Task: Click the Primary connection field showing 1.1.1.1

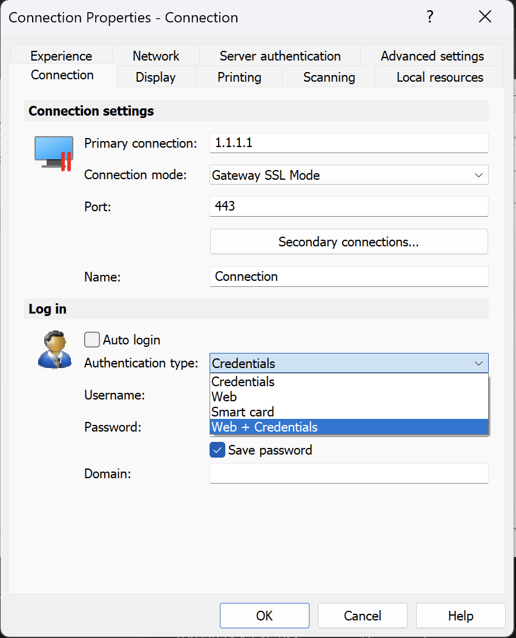Action: click(x=349, y=143)
